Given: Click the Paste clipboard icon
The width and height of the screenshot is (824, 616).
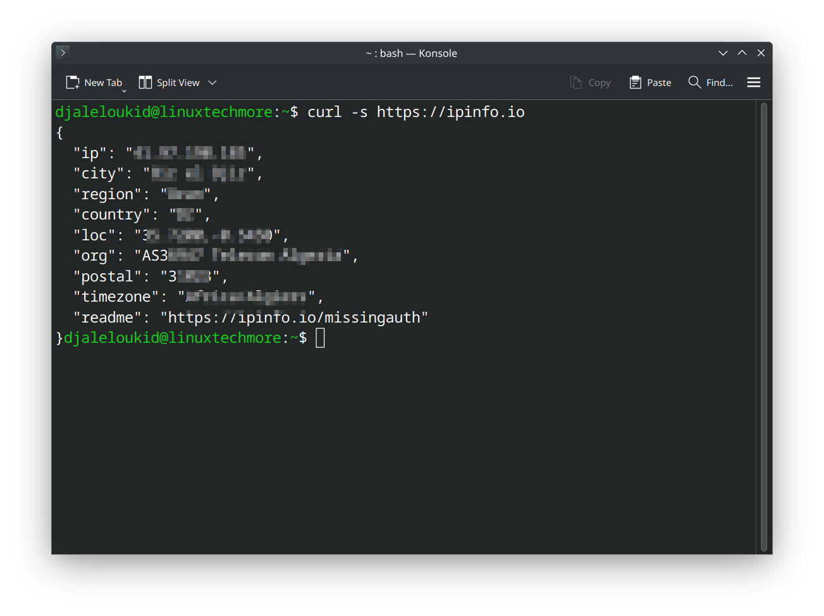Looking at the screenshot, I should tap(636, 83).
